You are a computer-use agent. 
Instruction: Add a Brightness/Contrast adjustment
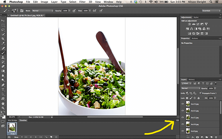[189, 24]
